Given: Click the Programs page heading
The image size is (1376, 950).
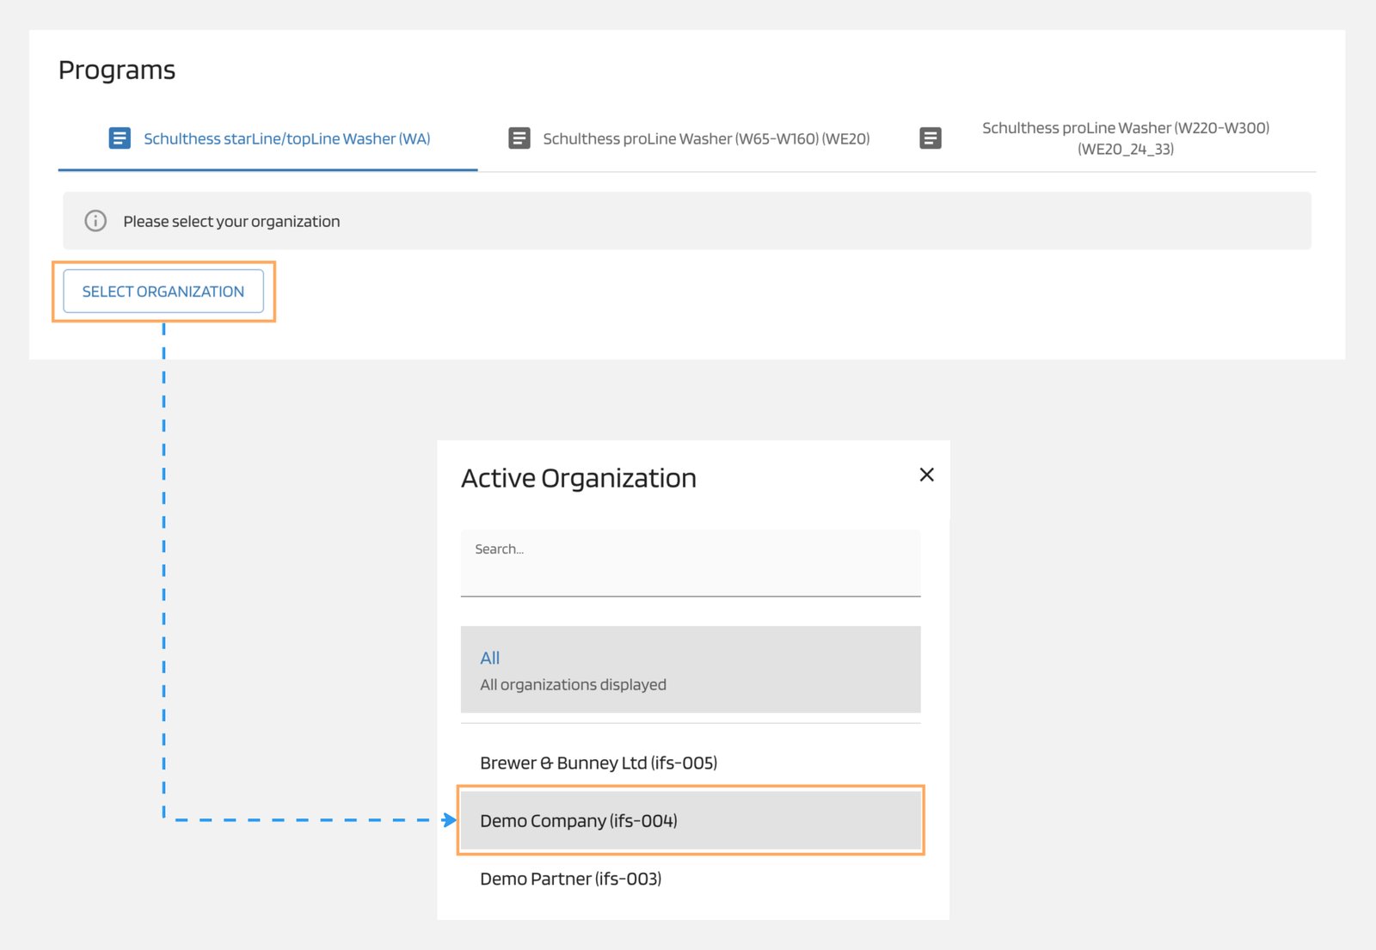Looking at the screenshot, I should click(x=117, y=70).
